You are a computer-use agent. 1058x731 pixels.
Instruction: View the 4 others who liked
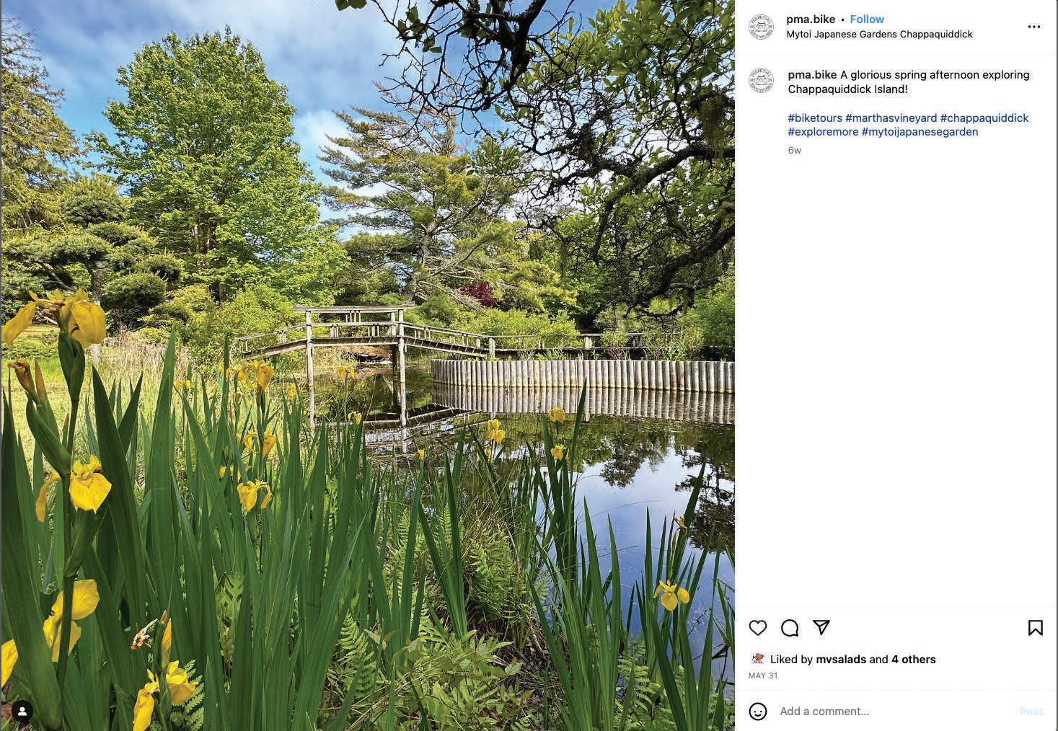tap(913, 659)
